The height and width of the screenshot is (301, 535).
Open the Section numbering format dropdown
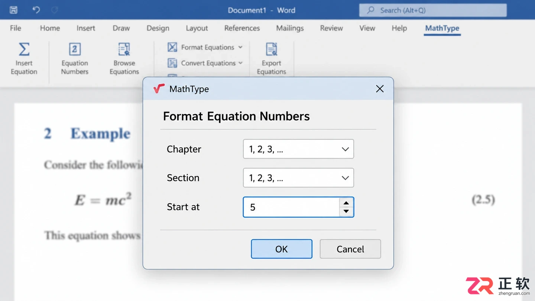(298, 178)
